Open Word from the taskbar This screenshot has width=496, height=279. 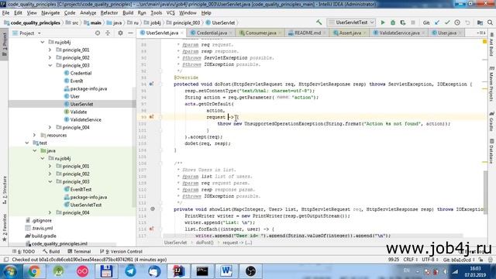coord(226,271)
